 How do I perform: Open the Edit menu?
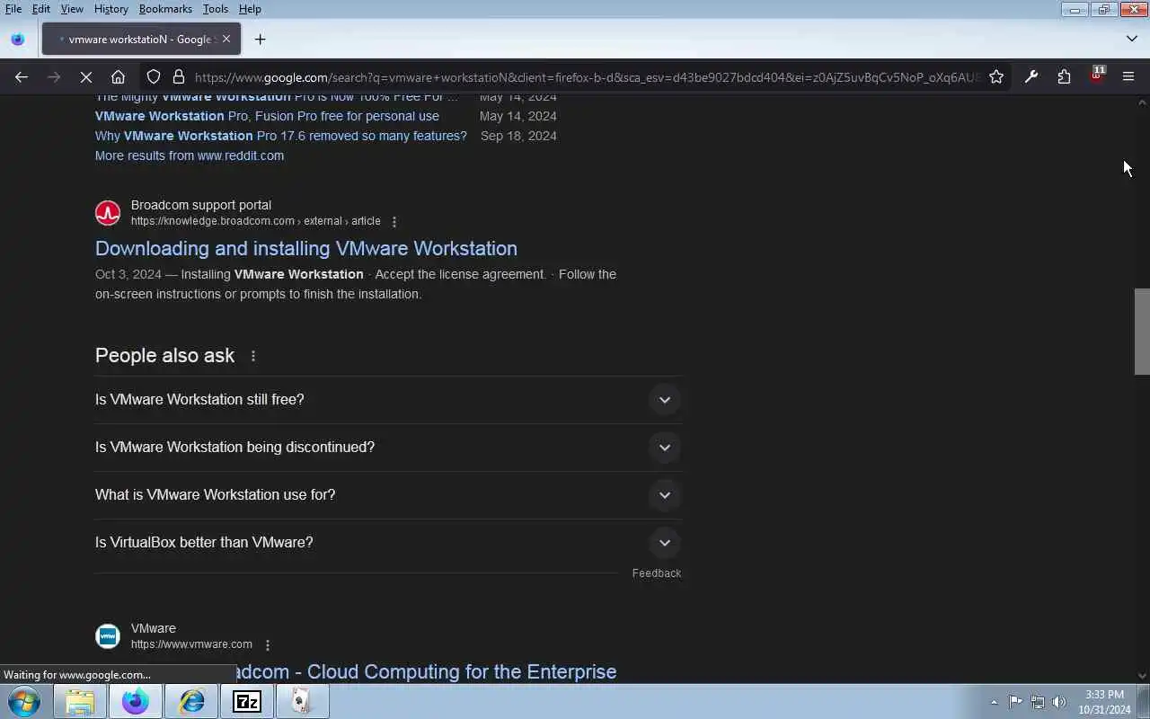pos(41,9)
